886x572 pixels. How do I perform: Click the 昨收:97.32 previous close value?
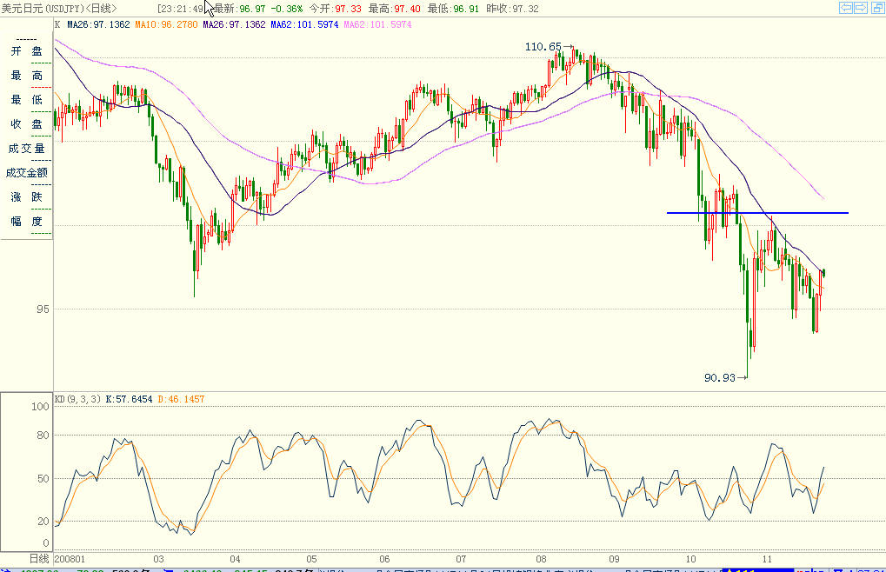(x=512, y=9)
